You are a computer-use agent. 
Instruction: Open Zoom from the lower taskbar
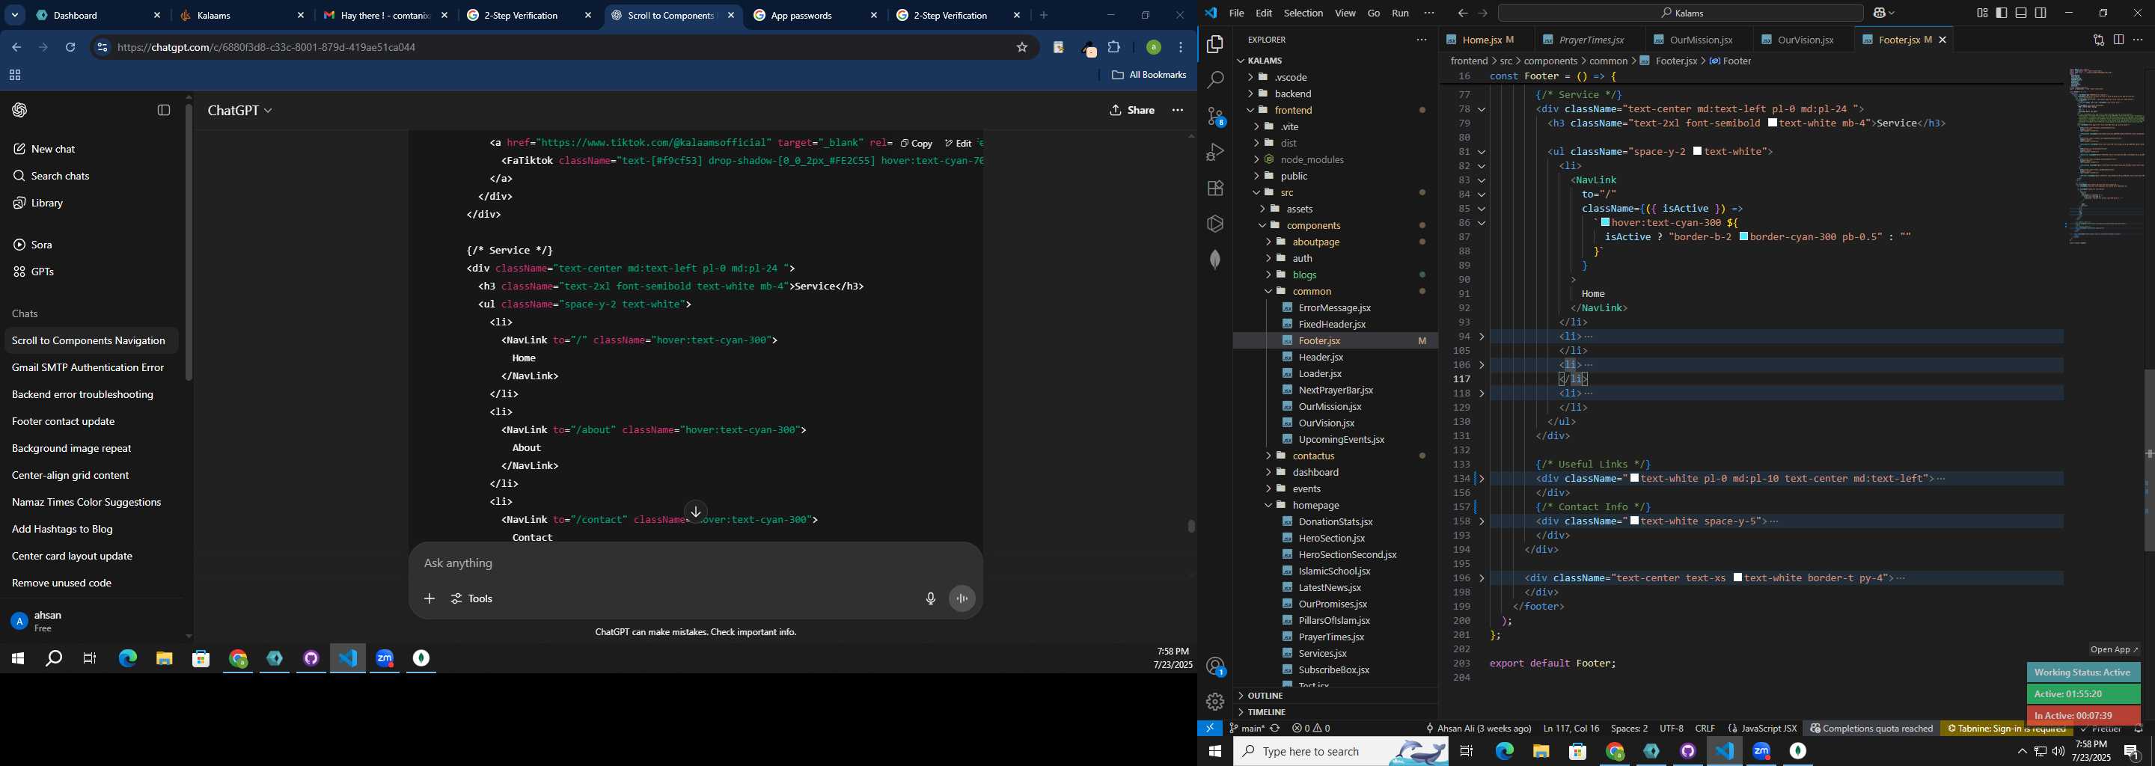(1762, 752)
